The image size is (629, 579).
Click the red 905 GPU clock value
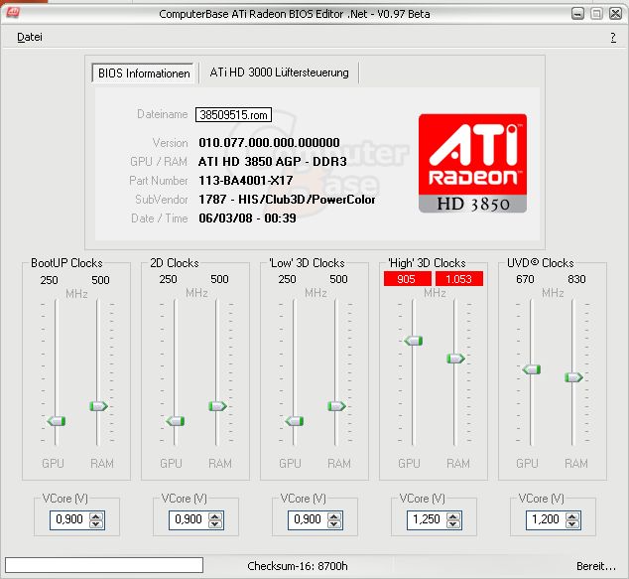407,279
